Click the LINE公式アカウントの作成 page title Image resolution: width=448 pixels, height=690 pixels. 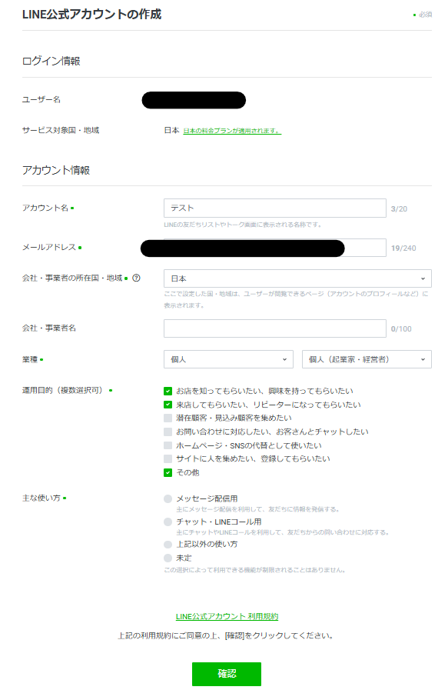91,15
